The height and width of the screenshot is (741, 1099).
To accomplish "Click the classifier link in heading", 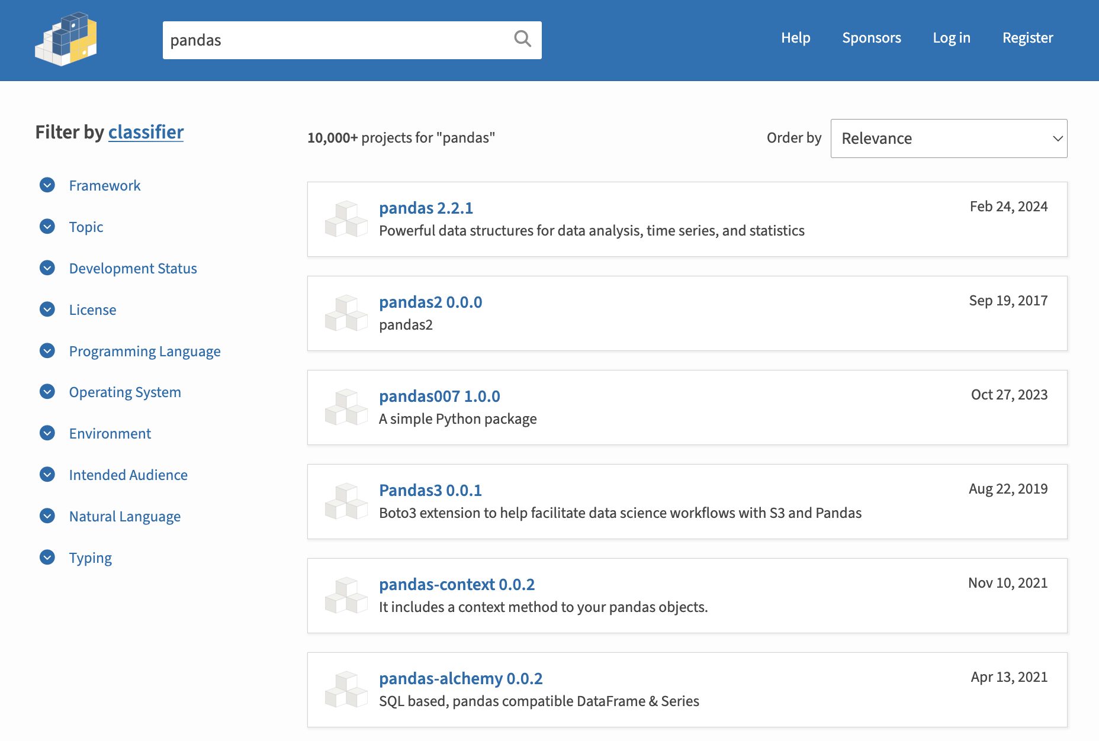I will pyautogui.click(x=146, y=132).
